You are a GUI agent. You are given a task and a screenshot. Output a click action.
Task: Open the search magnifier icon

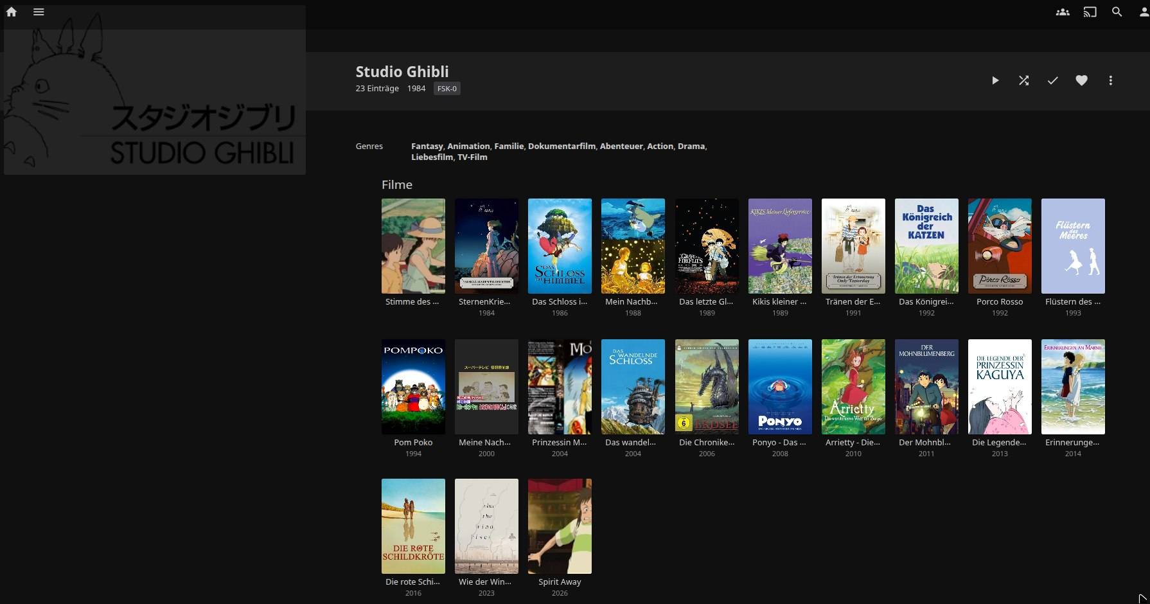1117,12
